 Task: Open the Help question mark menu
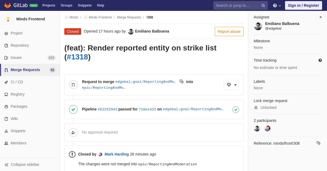(x=277, y=5)
